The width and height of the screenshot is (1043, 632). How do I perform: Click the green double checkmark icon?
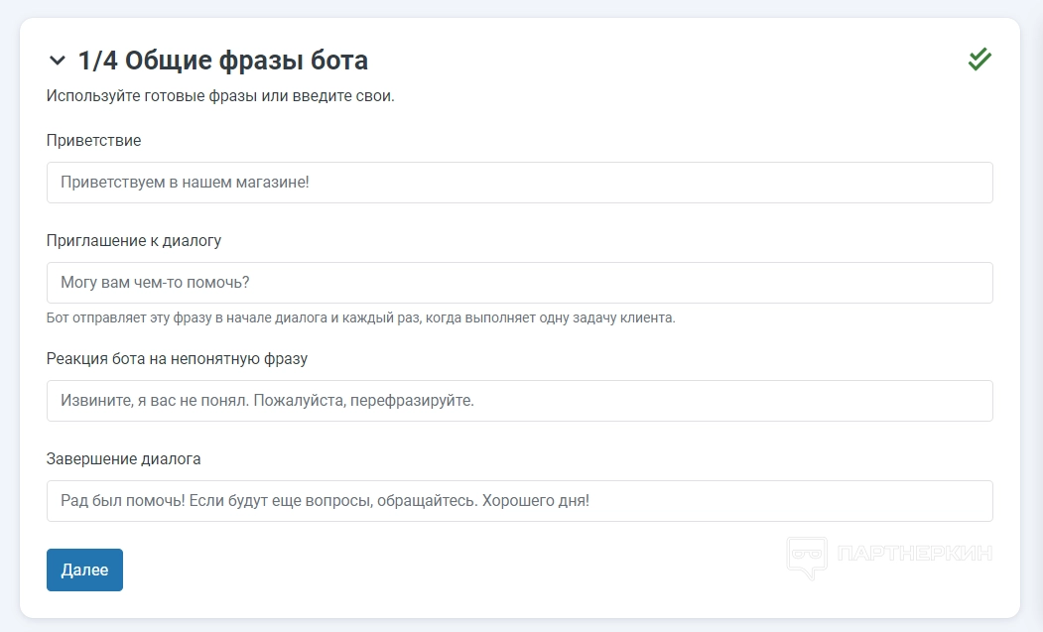click(979, 60)
